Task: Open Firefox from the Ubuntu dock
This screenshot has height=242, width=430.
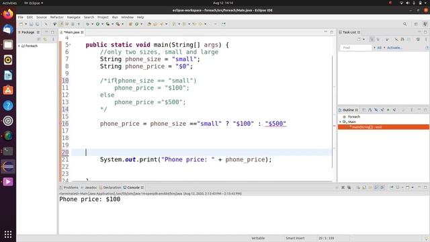Action: tap(8, 13)
